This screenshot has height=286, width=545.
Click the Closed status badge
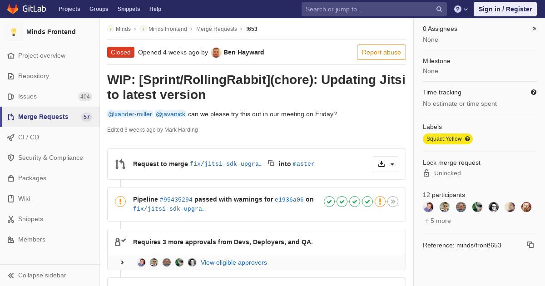121,52
